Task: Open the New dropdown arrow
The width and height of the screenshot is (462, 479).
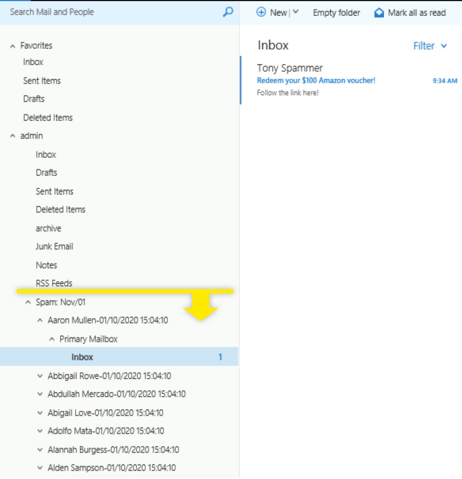Action: [x=295, y=12]
